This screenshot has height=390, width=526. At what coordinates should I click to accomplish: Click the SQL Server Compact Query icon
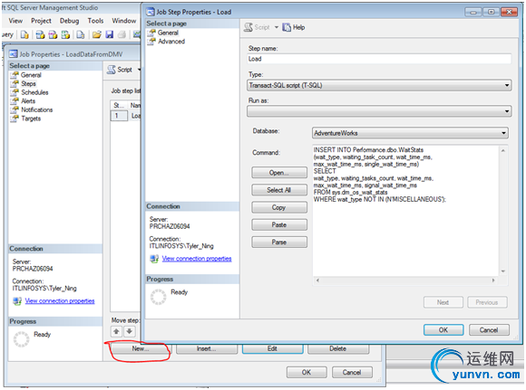(81, 34)
